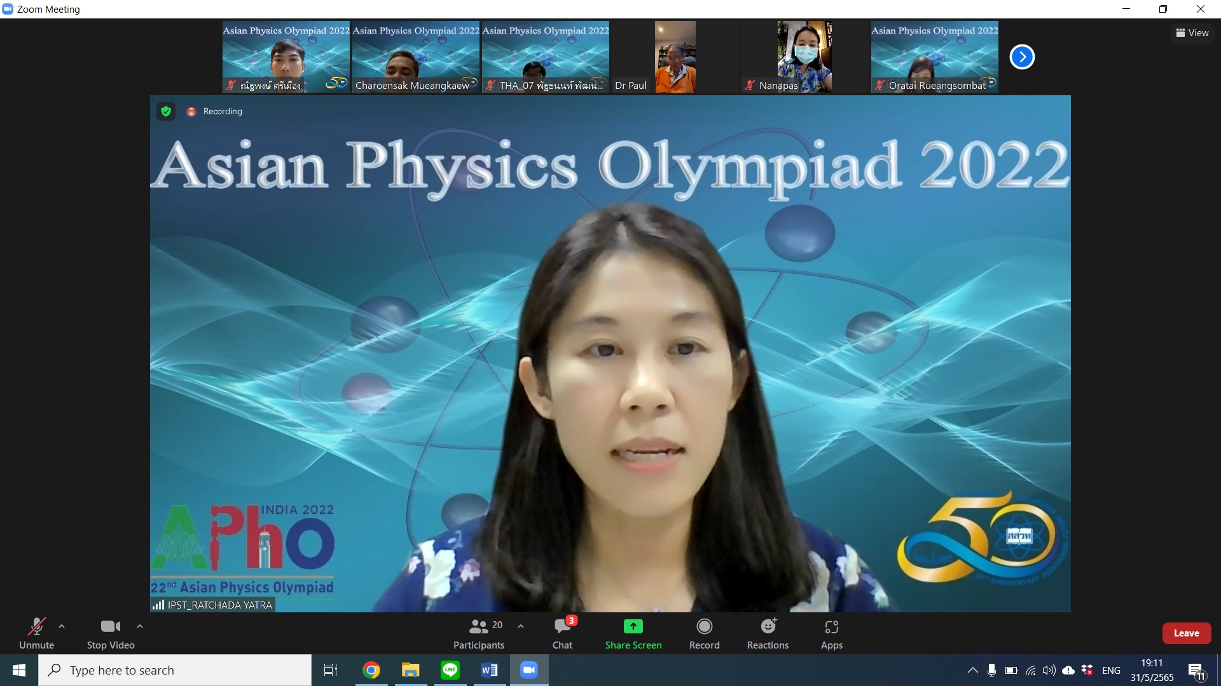This screenshot has width=1221, height=686.
Task: Click the Dropbox tray icon
Action: click(x=1088, y=670)
